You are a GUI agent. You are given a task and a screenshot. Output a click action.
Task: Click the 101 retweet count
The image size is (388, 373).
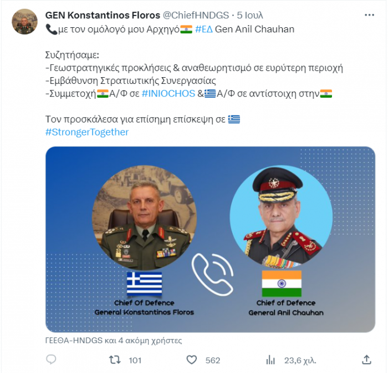click(135, 360)
